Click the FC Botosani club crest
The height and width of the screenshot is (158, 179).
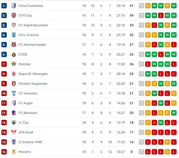(x=14, y=113)
